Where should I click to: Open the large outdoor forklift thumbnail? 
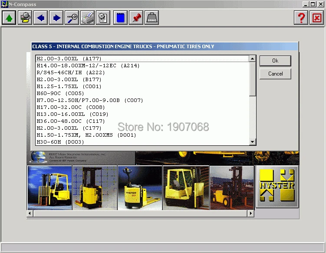tap(232, 188)
